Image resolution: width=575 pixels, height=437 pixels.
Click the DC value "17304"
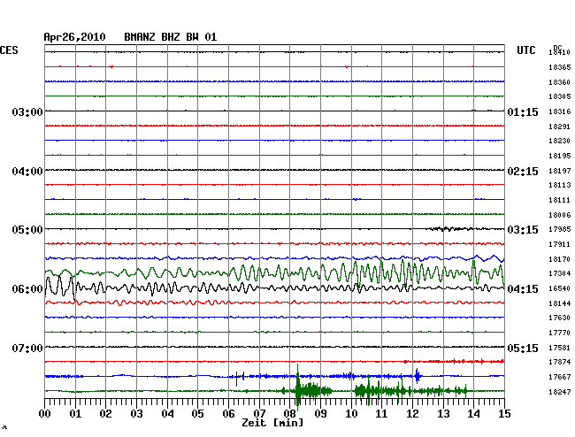point(560,273)
